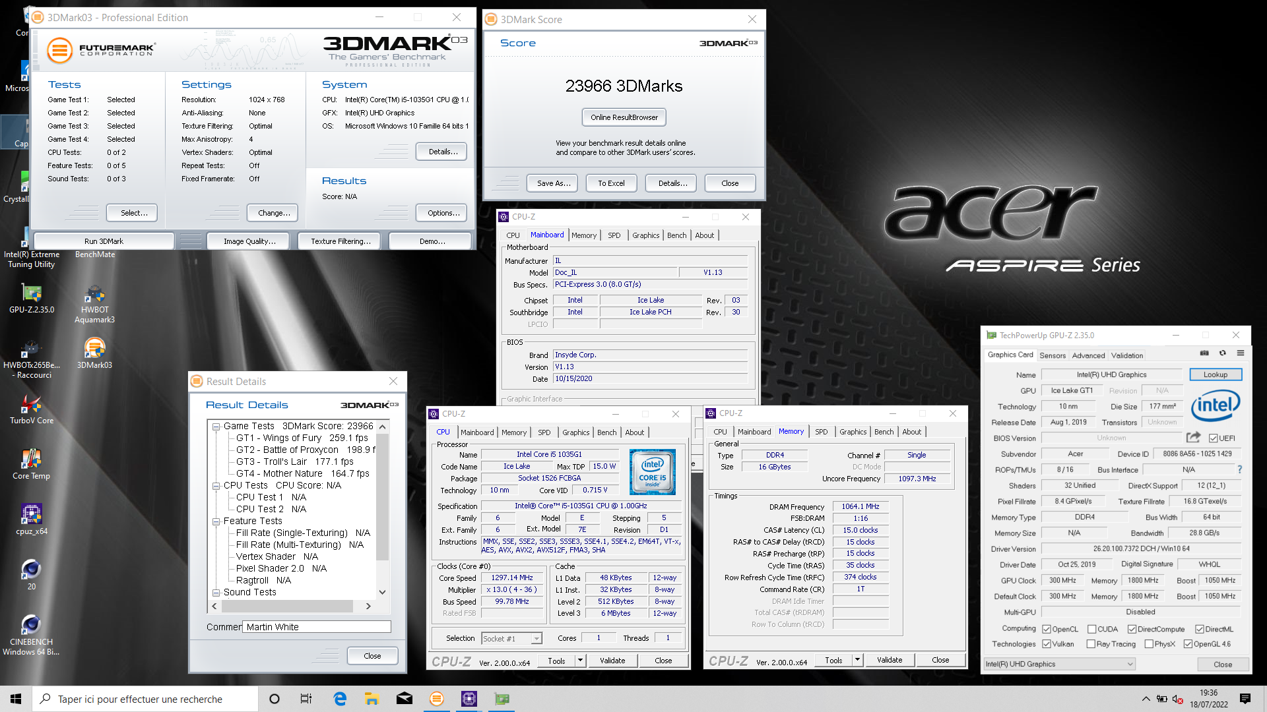Switch to GPU-Z taskbar icon
The width and height of the screenshot is (1267, 712).
tap(502, 699)
